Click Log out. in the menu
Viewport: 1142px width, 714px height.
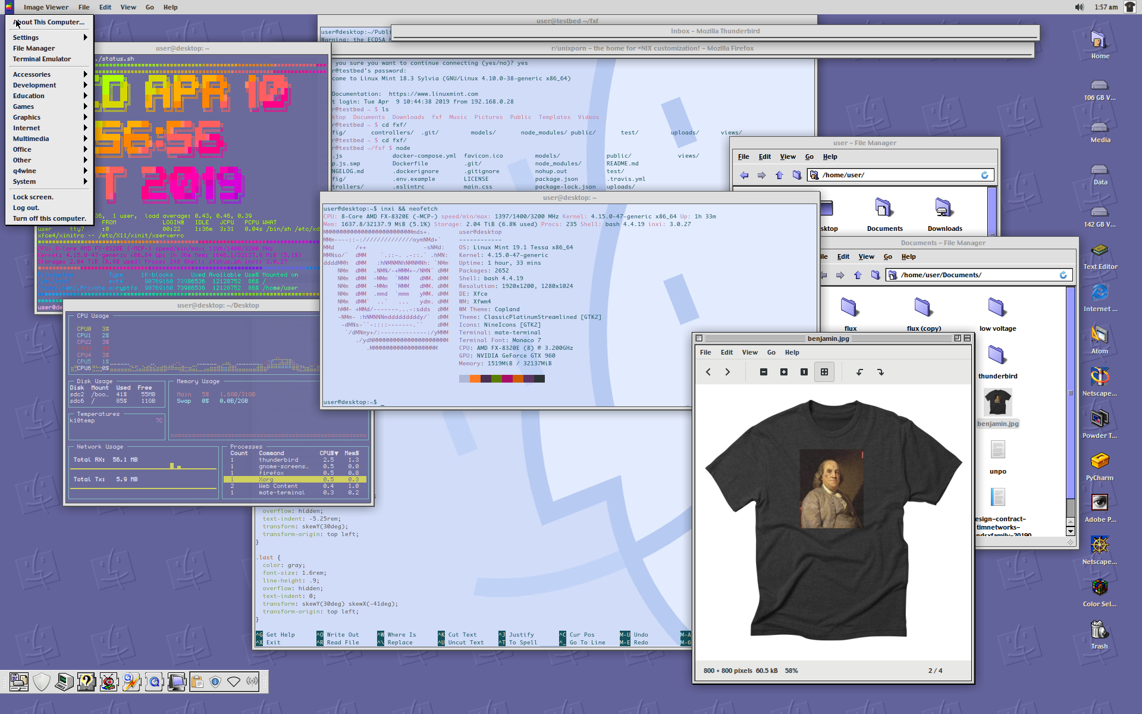(26, 208)
